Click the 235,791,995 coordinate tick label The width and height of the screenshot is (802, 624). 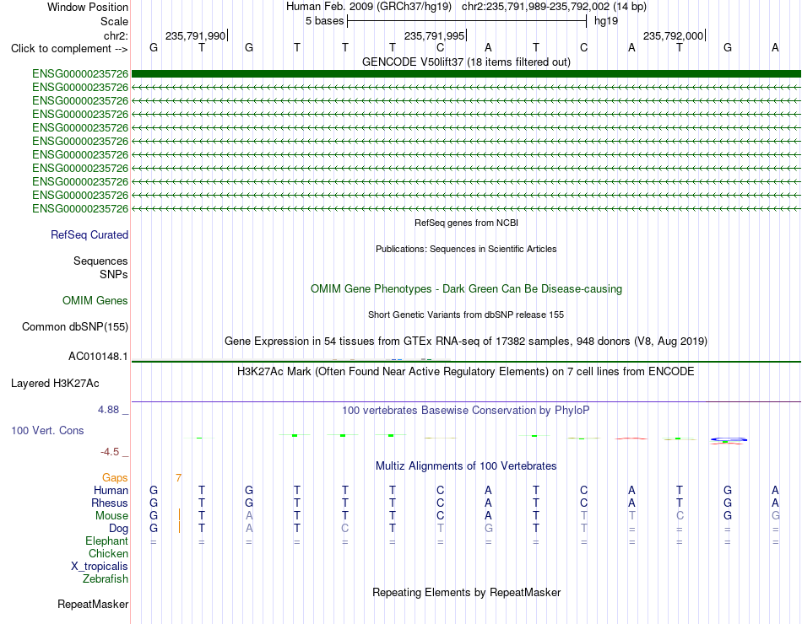click(x=434, y=35)
